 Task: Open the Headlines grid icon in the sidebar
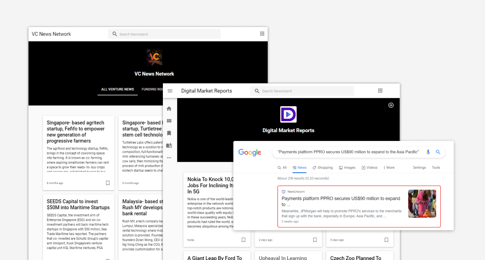click(x=169, y=121)
